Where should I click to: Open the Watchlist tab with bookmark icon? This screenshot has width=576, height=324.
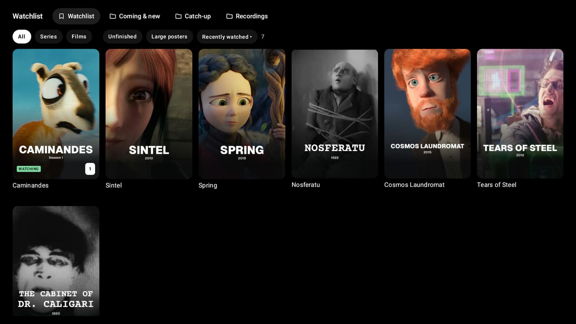coord(76,16)
